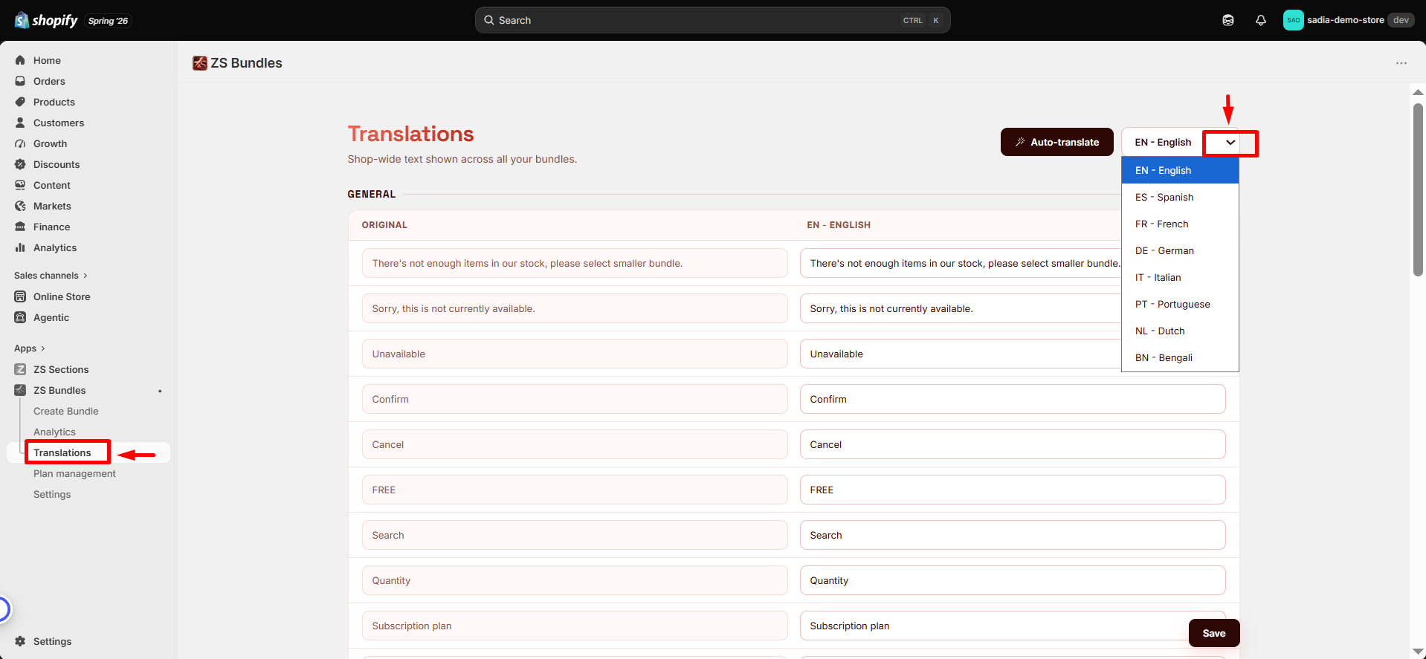
Task: Click the dev store badge
Action: (x=1401, y=20)
